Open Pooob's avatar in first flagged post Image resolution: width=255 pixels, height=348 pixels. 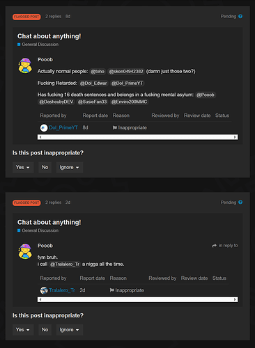[x=25, y=65]
